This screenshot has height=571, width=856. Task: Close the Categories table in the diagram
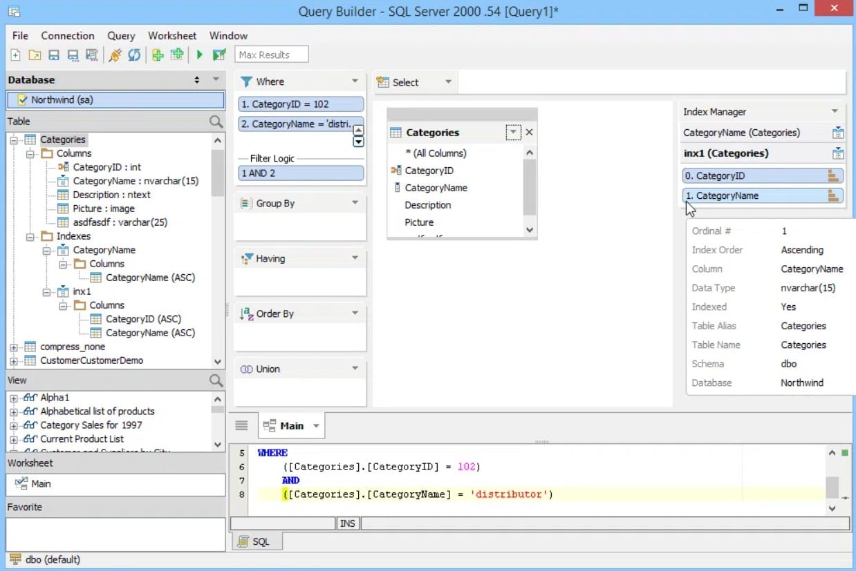pyautogui.click(x=529, y=132)
